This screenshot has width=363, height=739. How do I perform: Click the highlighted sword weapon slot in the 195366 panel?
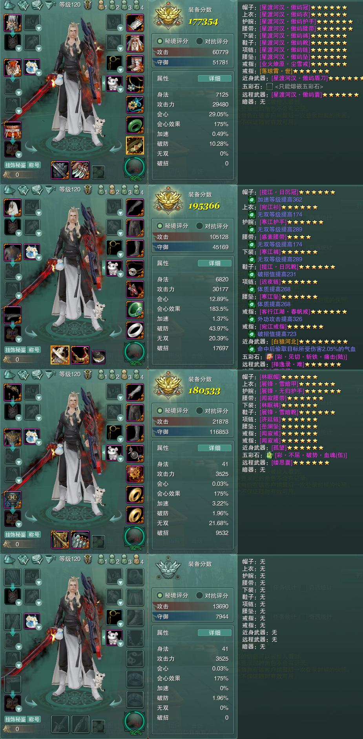click(x=60, y=355)
